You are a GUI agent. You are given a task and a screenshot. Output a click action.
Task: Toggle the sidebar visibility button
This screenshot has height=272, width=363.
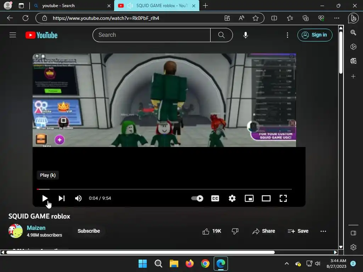tap(353, 233)
